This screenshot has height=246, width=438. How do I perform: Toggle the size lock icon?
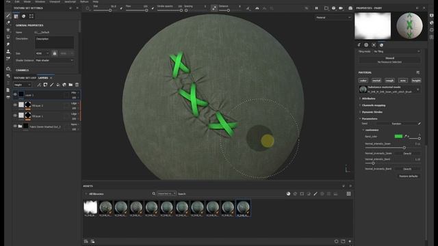click(x=55, y=53)
